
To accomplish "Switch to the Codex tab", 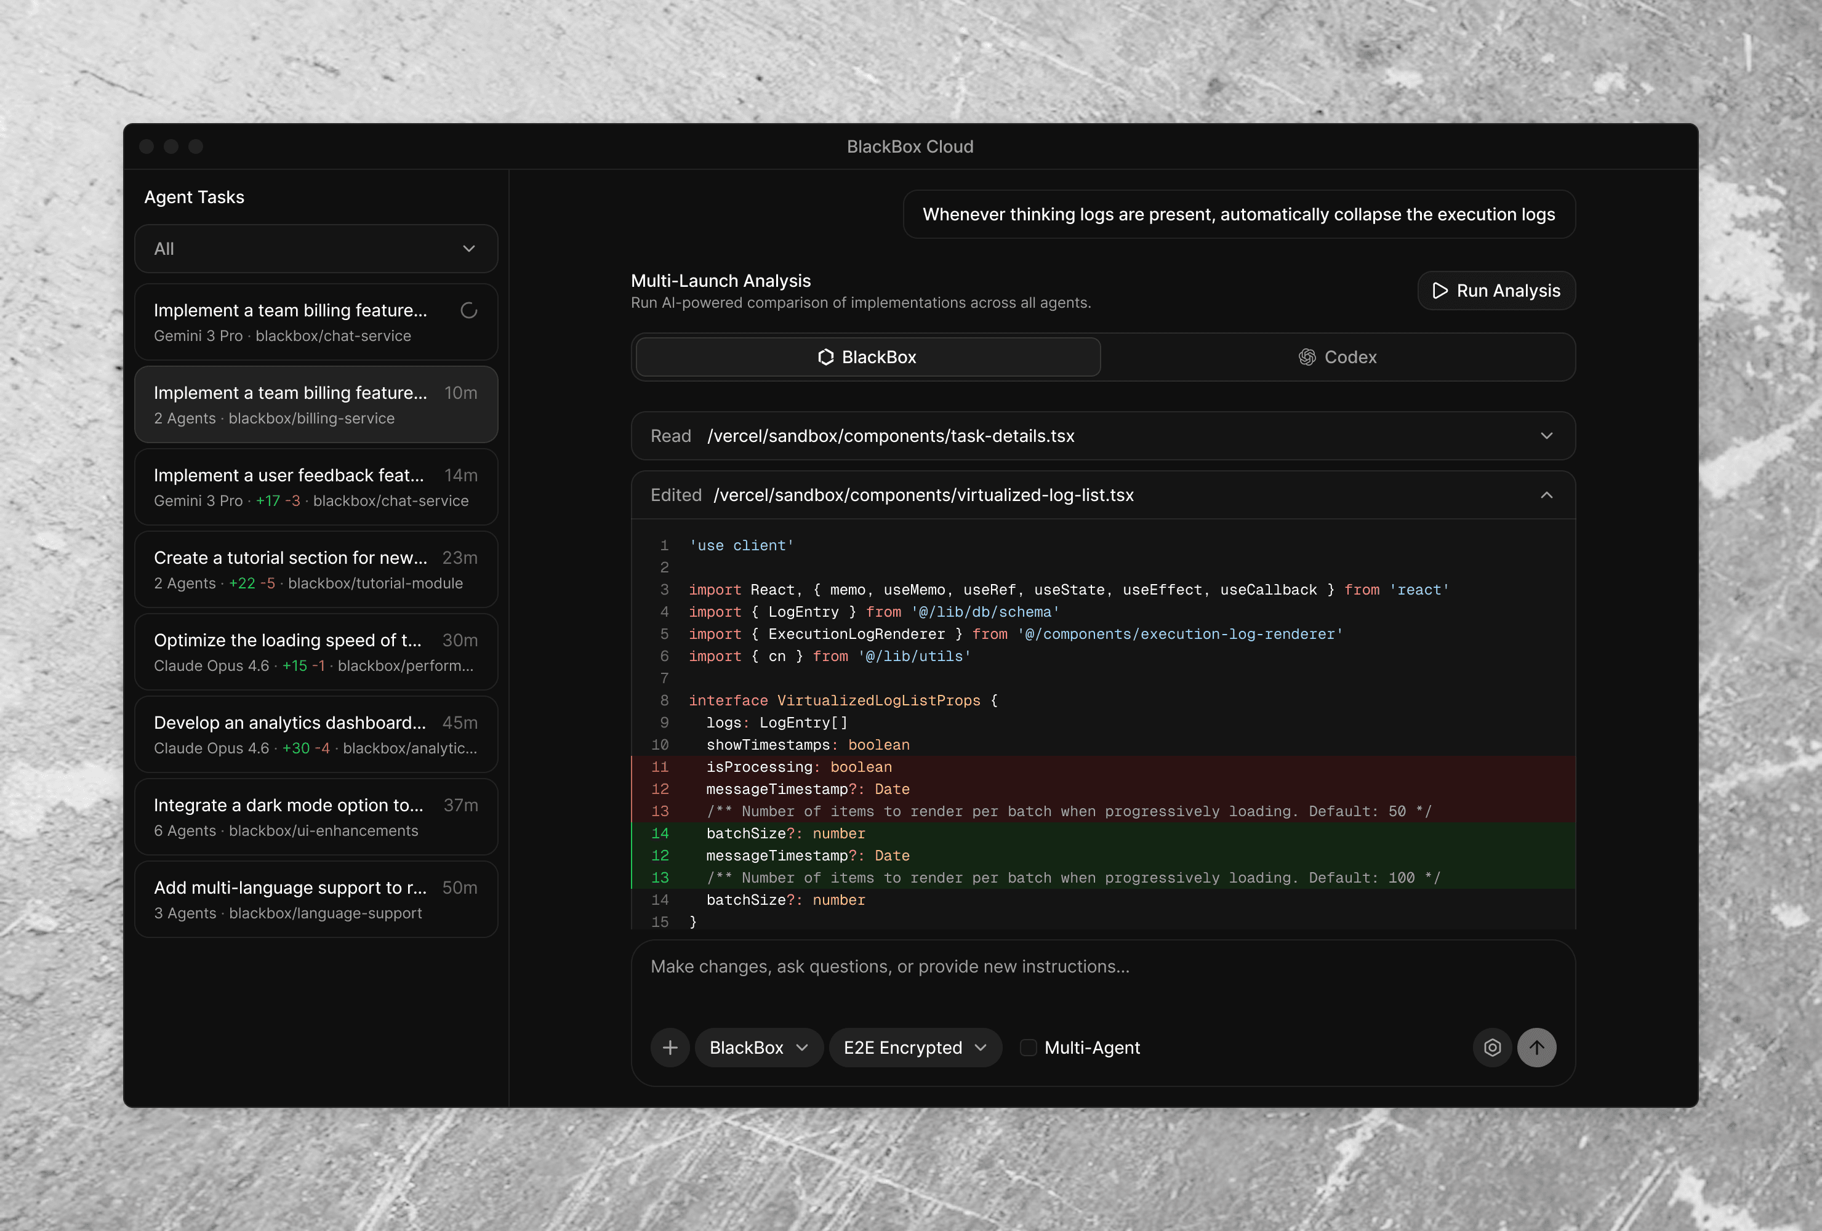I will (x=1338, y=358).
